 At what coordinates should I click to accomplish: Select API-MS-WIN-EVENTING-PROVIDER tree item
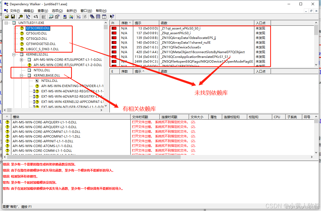(72, 86)
